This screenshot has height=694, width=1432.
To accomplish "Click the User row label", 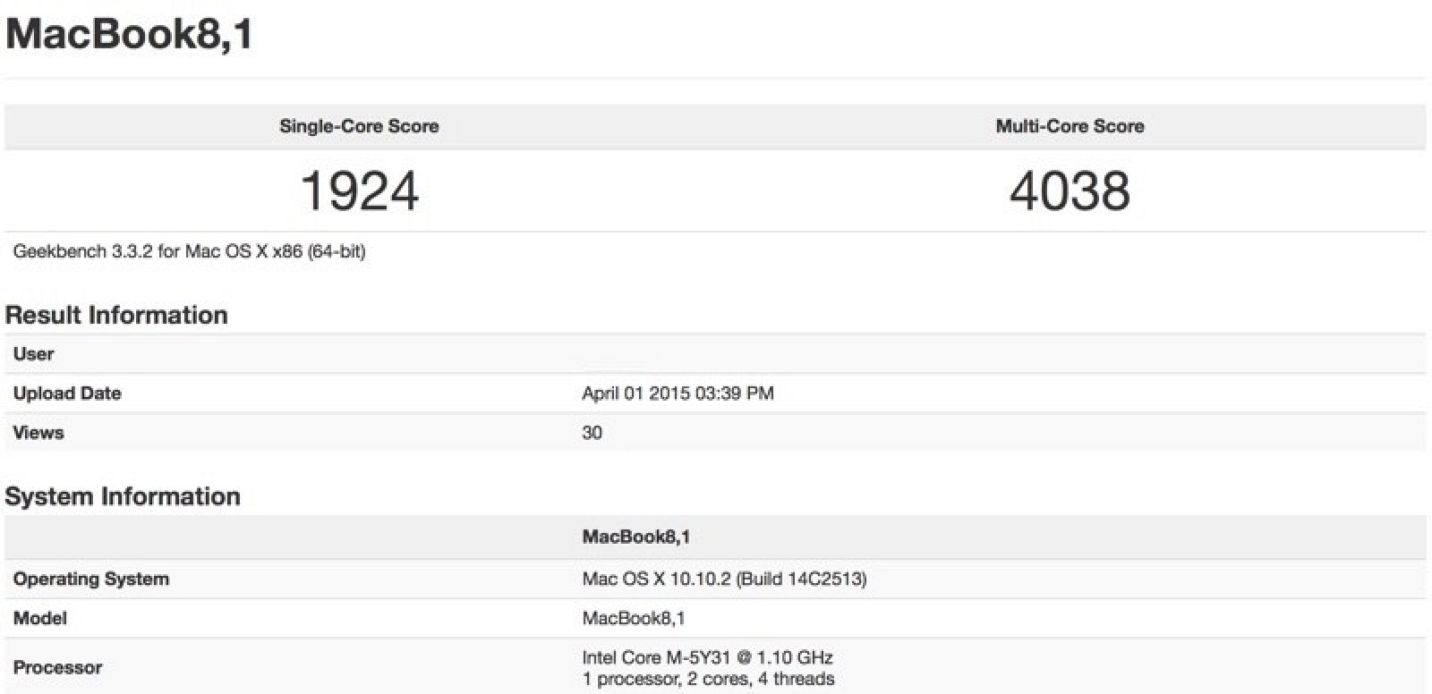I will [34, 353].
